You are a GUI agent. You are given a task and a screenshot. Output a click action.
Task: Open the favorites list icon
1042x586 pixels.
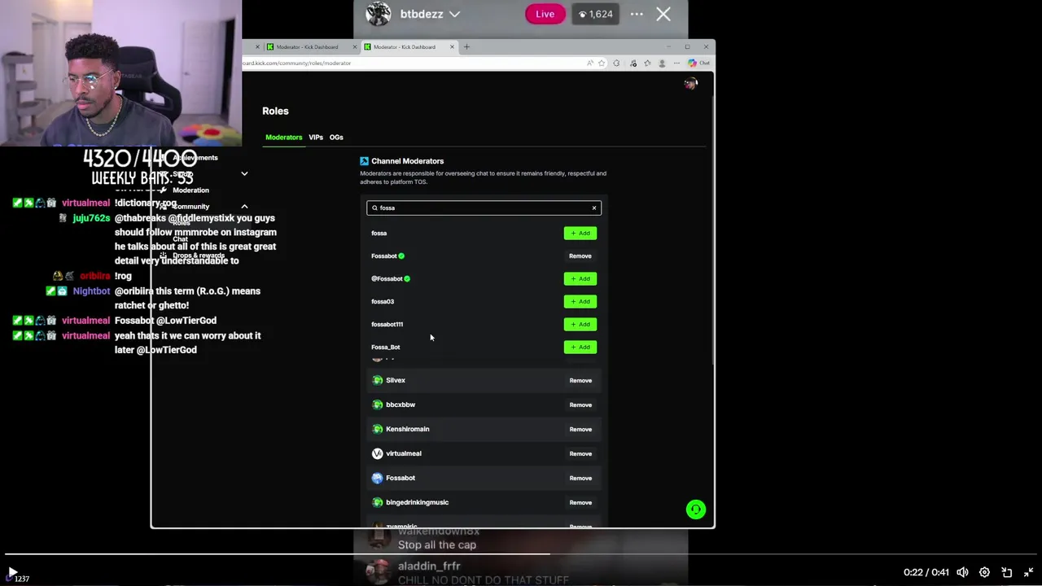647,63
